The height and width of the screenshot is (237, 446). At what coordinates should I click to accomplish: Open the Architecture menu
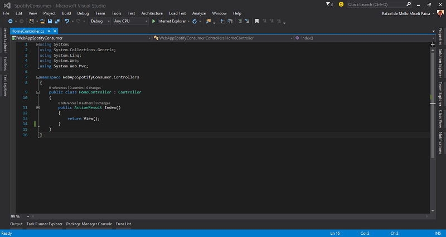pyautogui.click(x=152, y=13)
